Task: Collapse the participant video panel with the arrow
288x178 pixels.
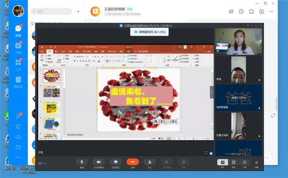Action: coord(212,92)
